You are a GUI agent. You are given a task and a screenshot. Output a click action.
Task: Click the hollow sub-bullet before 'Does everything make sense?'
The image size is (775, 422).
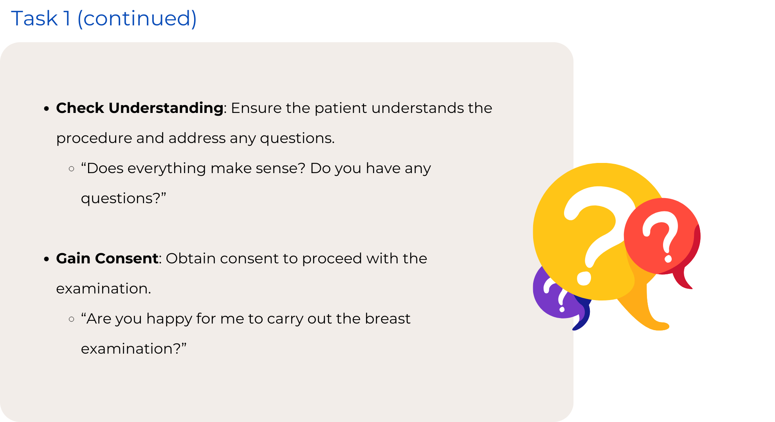coord(71,169)
